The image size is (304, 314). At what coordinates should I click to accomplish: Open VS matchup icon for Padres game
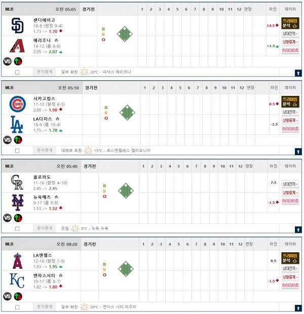[8, 61]
